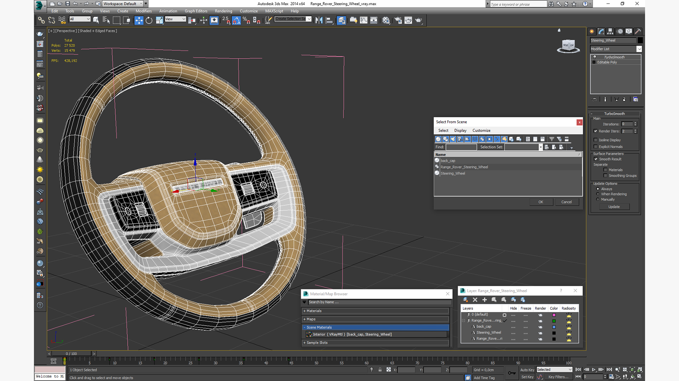Screen dimensions: 679x381
Task: Open the reference coordinate View dropdown
Action: click(x=175, y=19)
